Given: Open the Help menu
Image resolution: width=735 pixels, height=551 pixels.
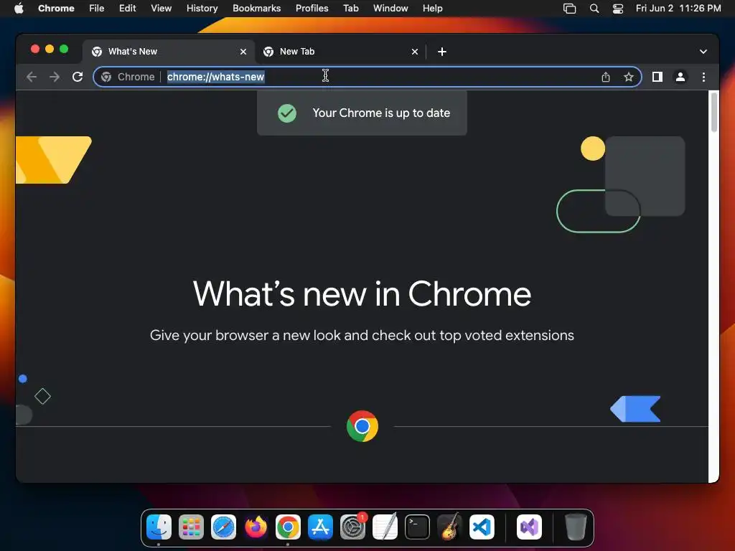Looking at the screenshot, I should [432, 9].
